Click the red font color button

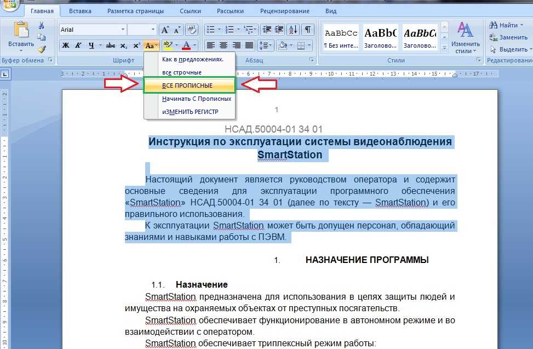[x=187, y=45]
